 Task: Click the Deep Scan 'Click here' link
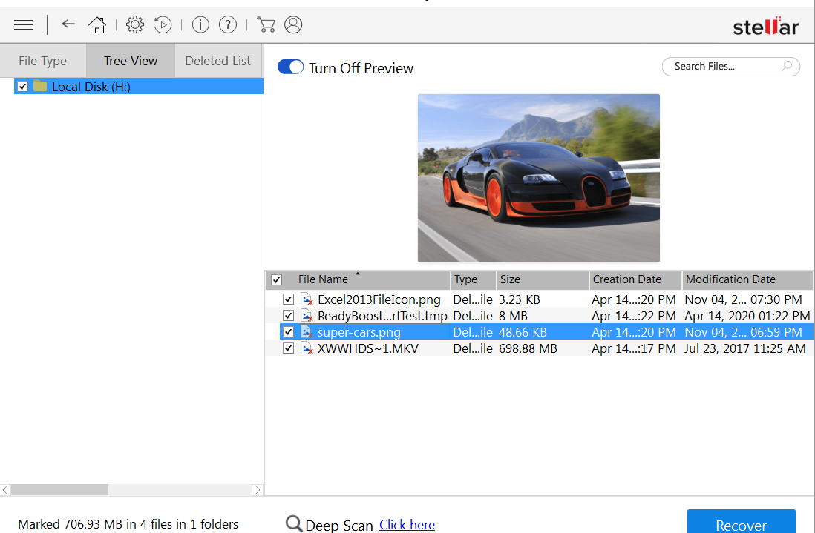pos(407,525)
